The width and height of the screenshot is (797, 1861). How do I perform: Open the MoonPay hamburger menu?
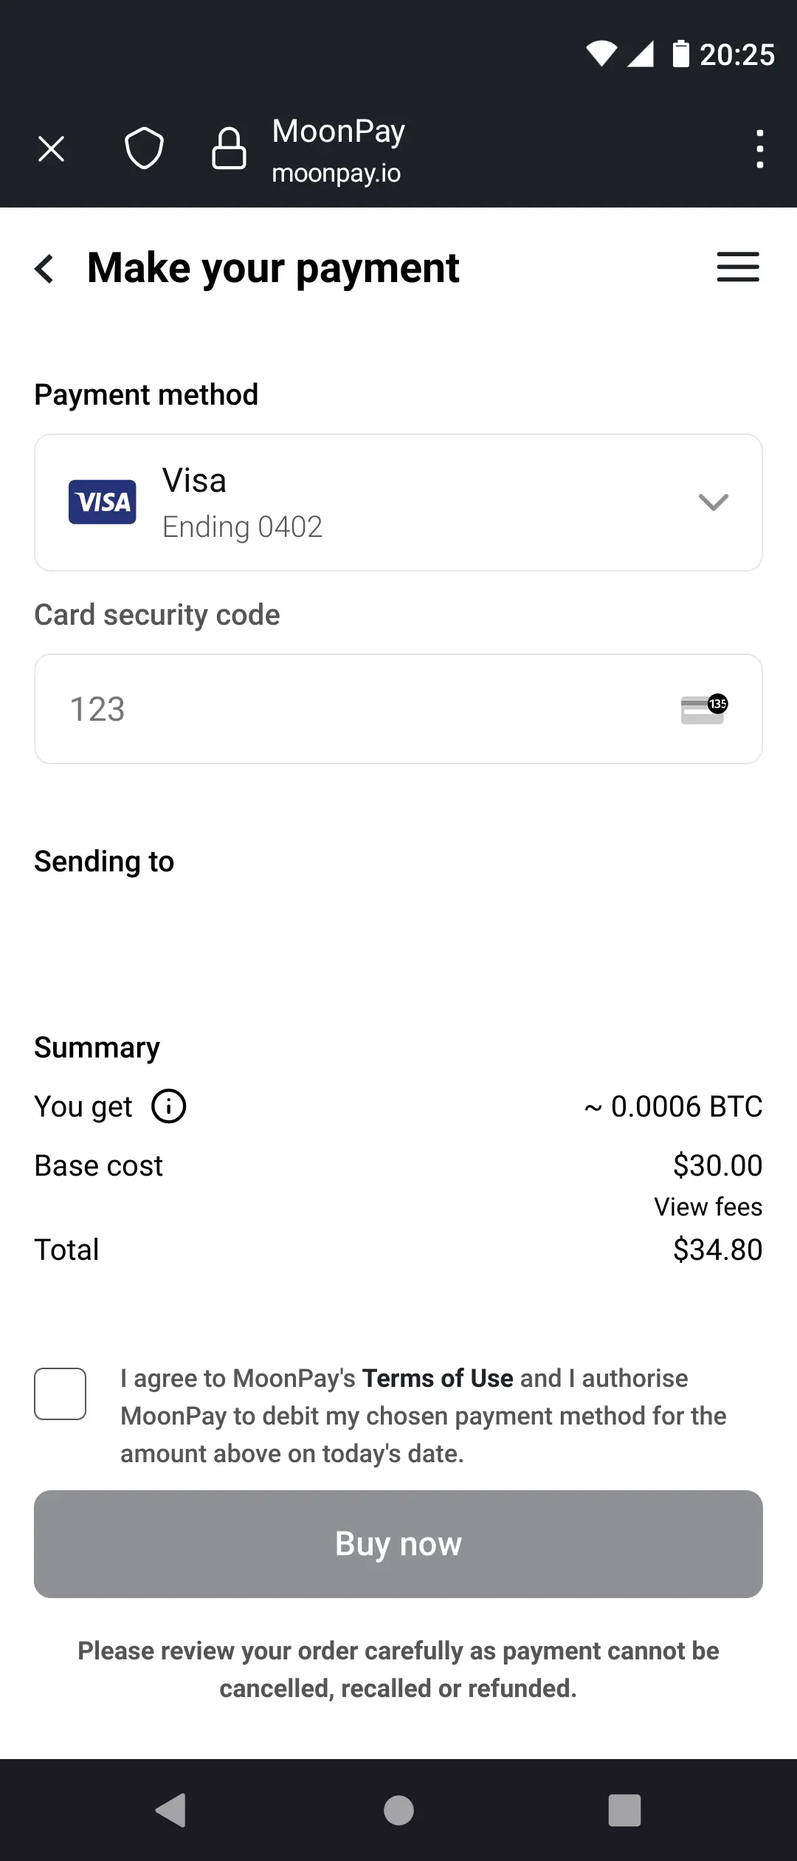point(738,267)
